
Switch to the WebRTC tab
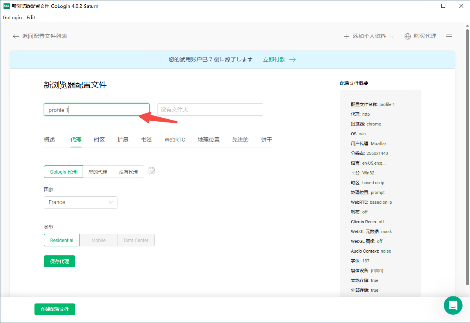point(175,140)
